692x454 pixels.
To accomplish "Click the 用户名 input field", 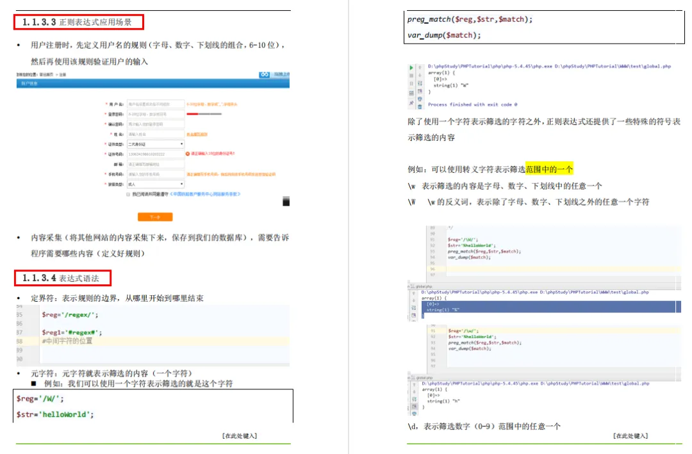I will 155,104.
